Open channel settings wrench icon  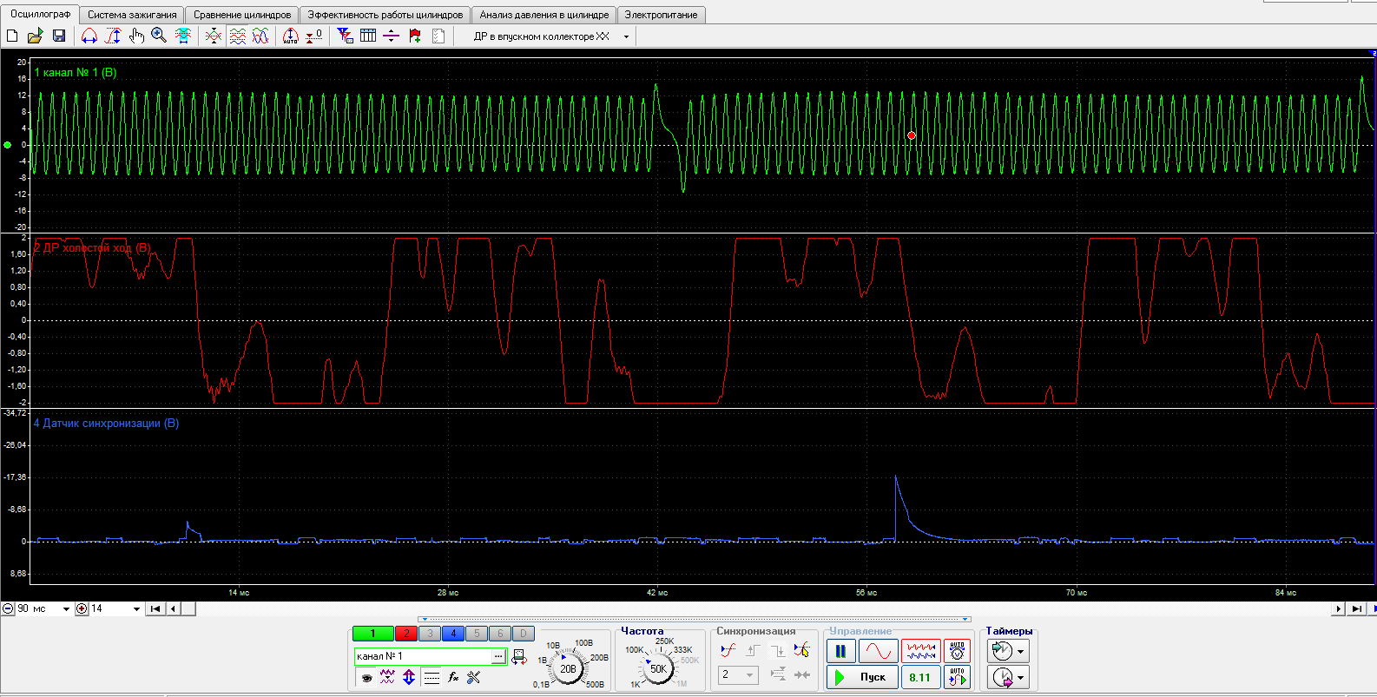[474, 677]
